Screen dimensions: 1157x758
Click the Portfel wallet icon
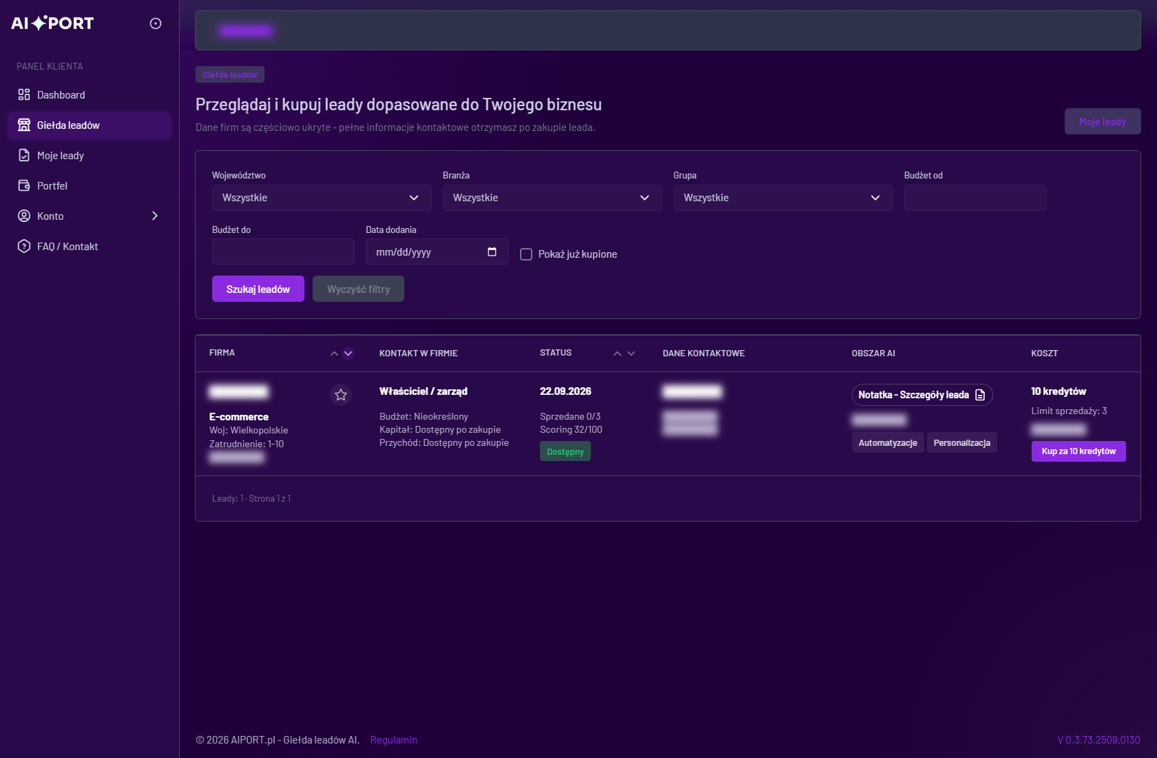pyautogui.click(x=24, y=185)
